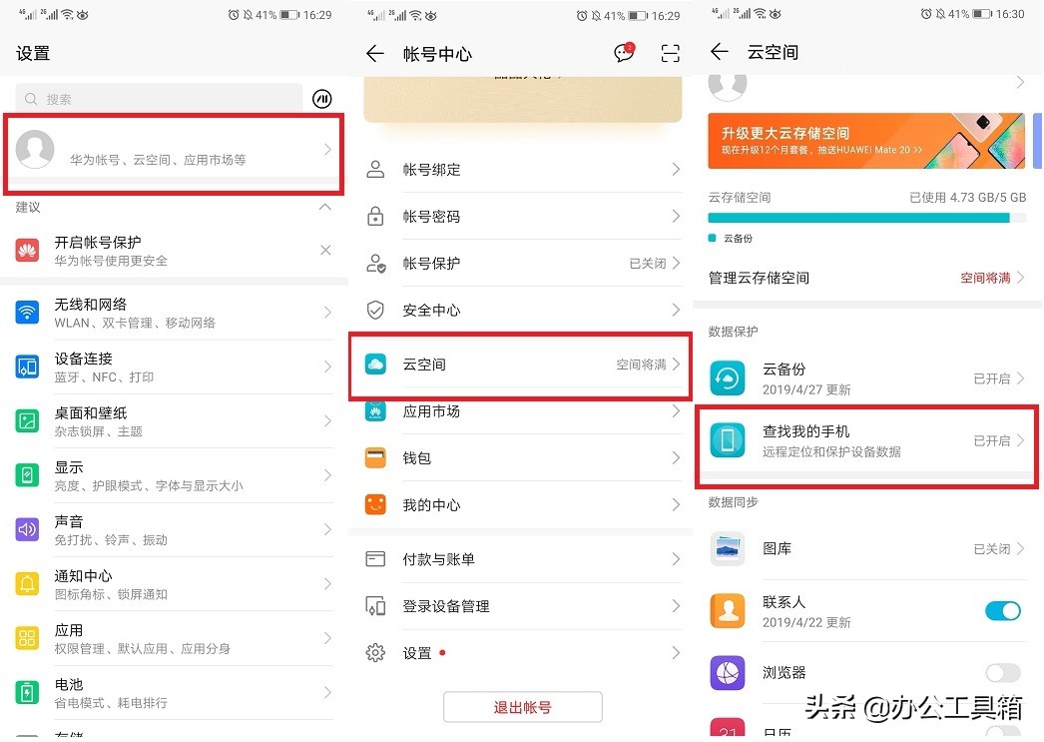Tap the 退出帐号 logout button
Viewport: 1044px width, 742px height.
click(x=523, y=706)
